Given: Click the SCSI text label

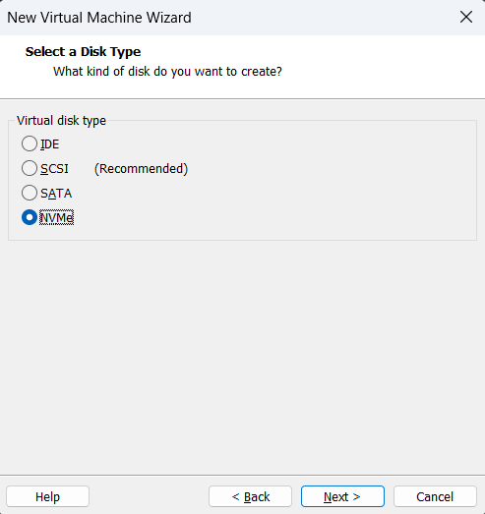Looking at the screenshot, I should (x=54, y=169).
